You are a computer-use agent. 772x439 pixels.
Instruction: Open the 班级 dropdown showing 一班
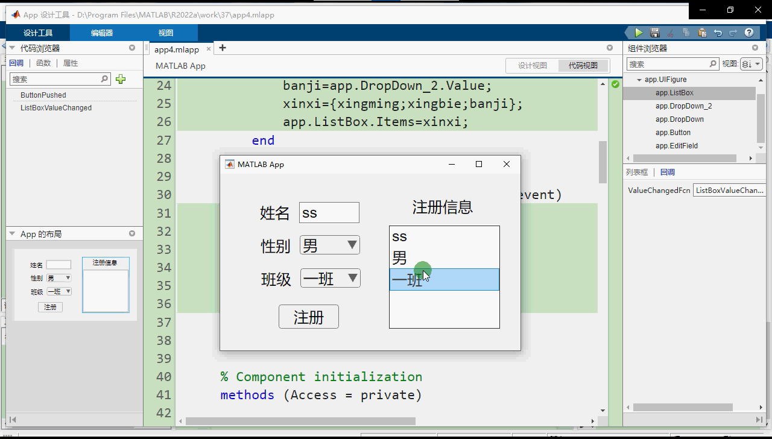pyautogui.click(x=331, y=278)
